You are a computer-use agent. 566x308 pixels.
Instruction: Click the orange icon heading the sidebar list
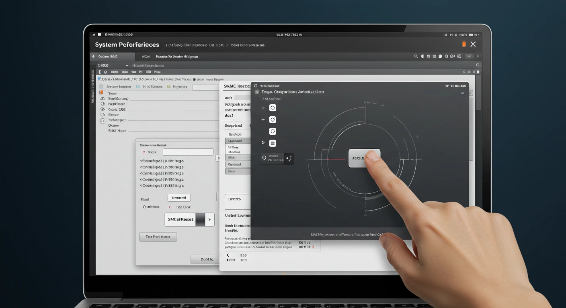tap(101, 93)
